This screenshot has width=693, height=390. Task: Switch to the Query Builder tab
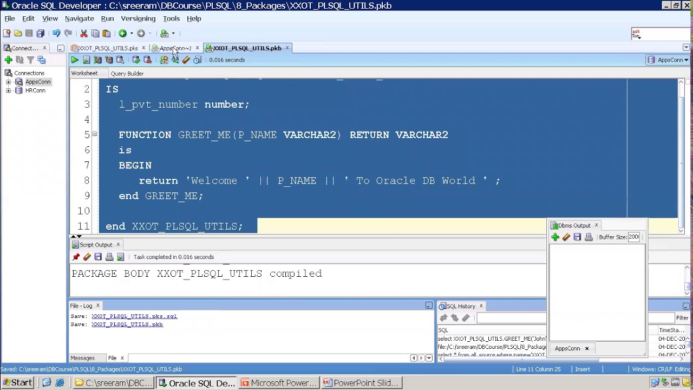pyautogui.click(x=127, y=74)
